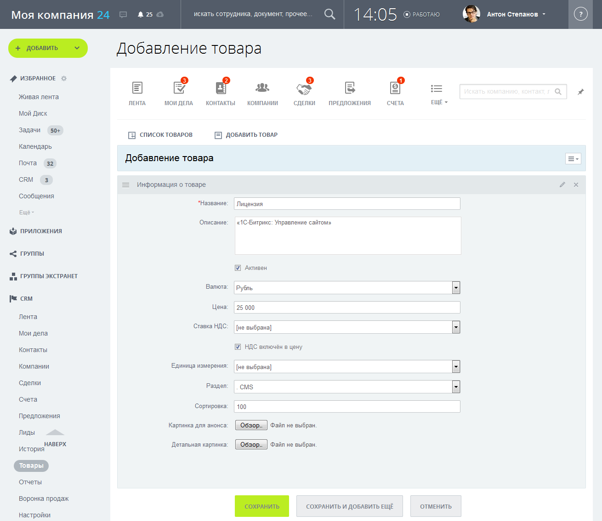602x521 pixels.
Task: Click the Сортировка input field
Action: tap(347, 407)
